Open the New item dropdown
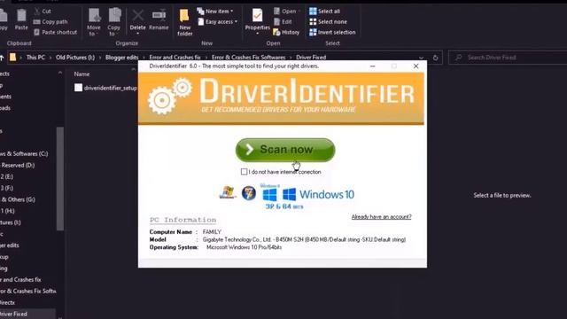Screen dimensions: 567x319 pyautogui.click(x=215, y=12)
